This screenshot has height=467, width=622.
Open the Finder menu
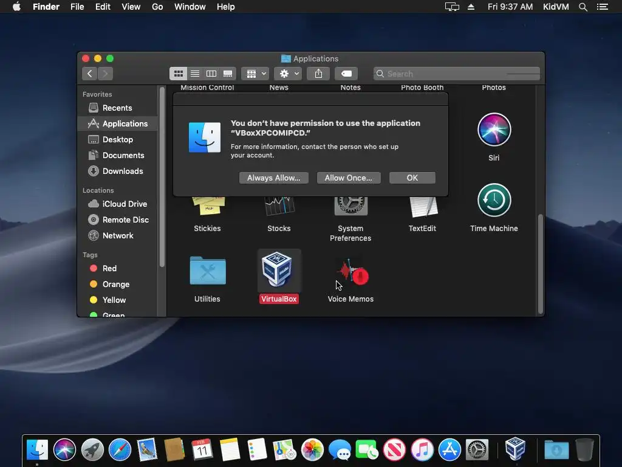coord(46,7)
